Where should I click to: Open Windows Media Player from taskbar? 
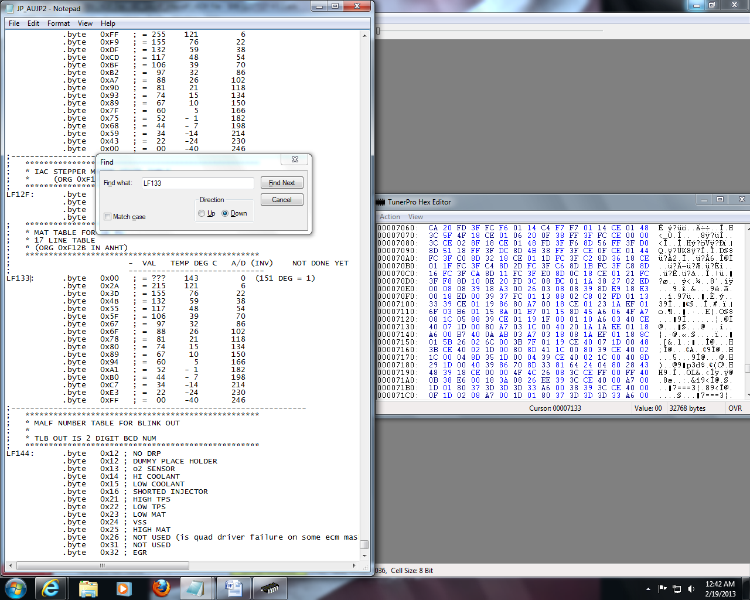[124, 588]
